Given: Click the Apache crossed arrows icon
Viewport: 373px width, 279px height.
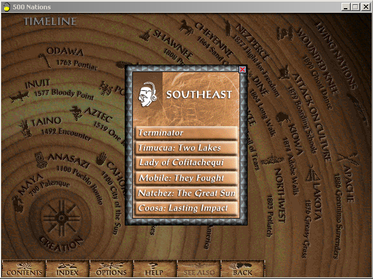Looking at the screenshot, I should point(349,159).
